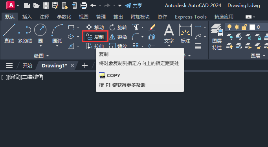This screenshot has width=268, height=147.
Task: Open the undo history dropdown arrow
Action: click(100, 6)
